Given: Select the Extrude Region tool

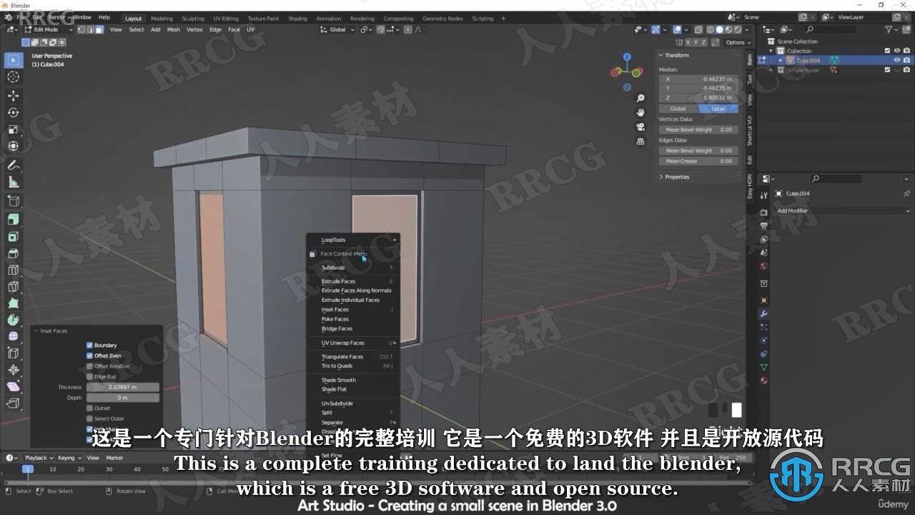Looking at the screenshot, I should coord(13,220).
